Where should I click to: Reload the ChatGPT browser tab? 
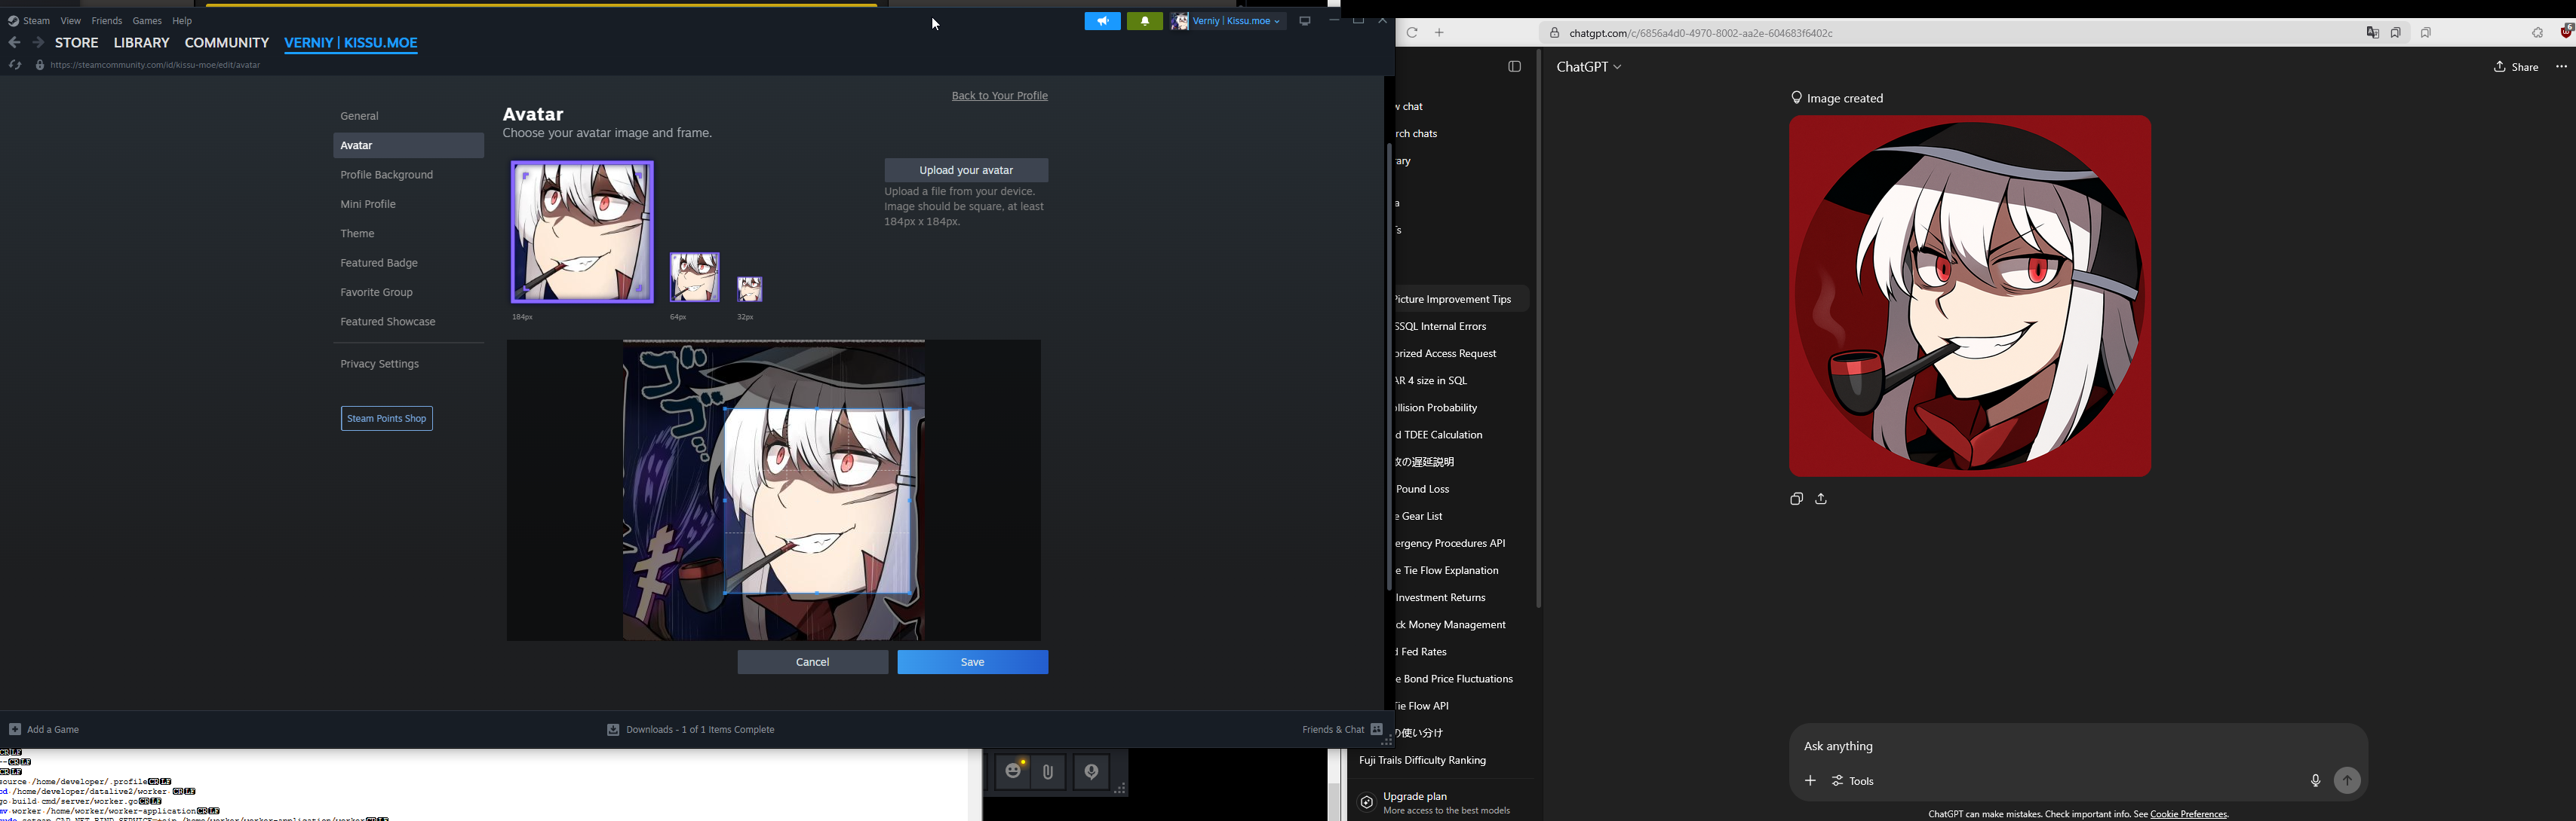coord(1412,33)
